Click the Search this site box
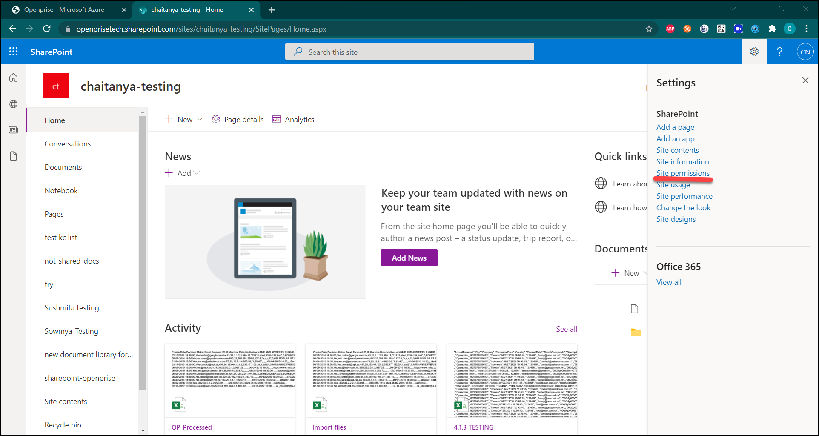Viewport: 819px width, 436px height. pos(409,52)
